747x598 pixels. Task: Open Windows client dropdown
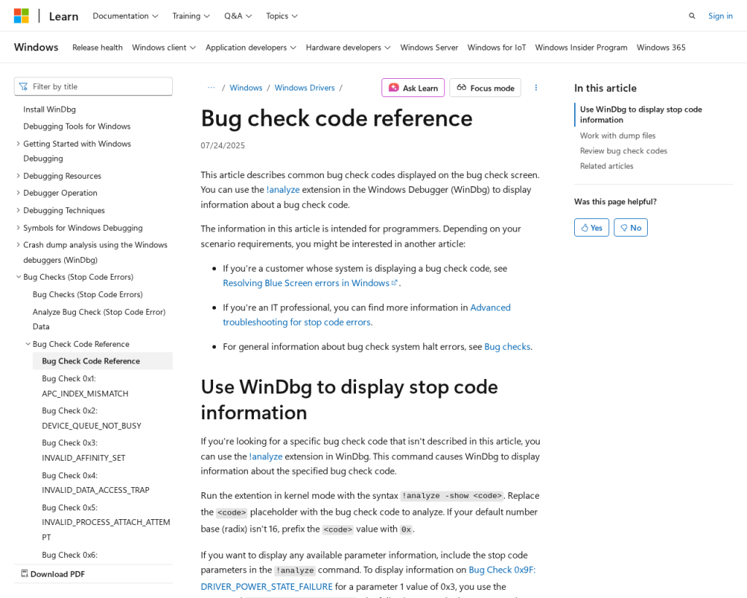coord(164,47)
